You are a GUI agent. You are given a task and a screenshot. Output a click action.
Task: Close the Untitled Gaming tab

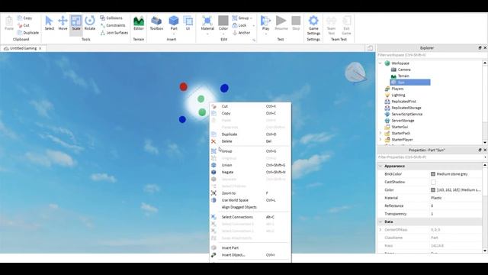40,48
